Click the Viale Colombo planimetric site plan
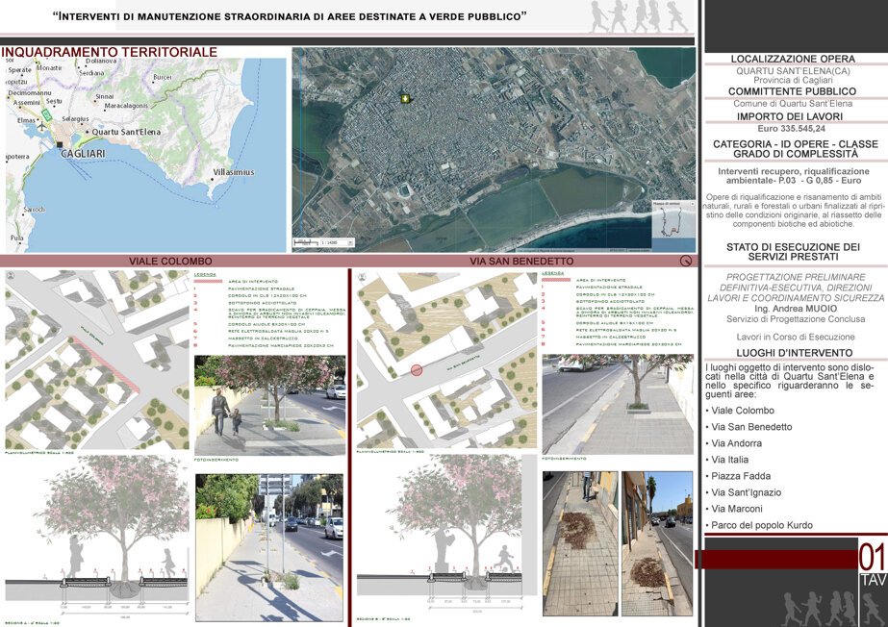 97,360
